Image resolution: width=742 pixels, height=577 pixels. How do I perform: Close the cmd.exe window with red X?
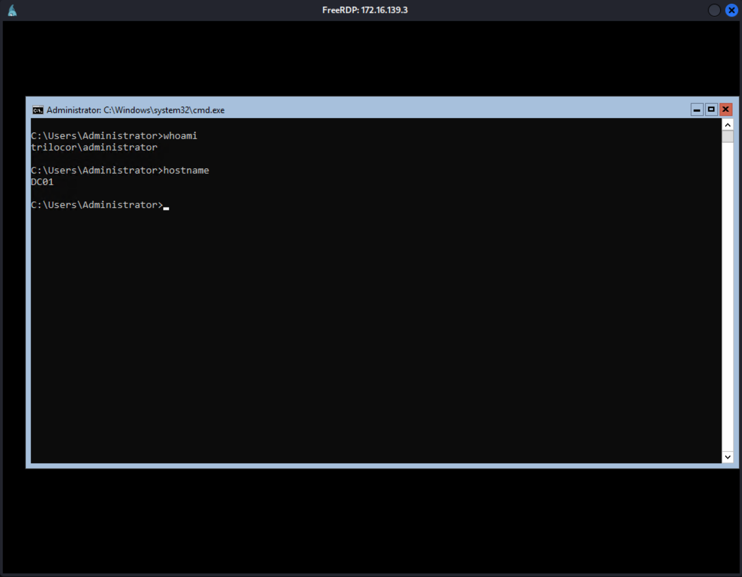coord(726,109)
